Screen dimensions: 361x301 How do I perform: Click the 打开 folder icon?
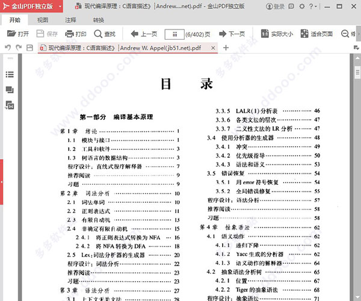coord(11,34)
